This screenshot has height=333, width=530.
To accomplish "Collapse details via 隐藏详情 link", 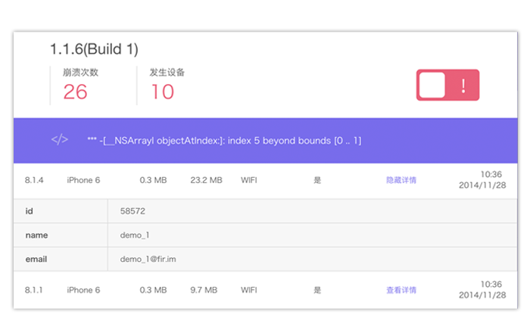I will [401, 180].
